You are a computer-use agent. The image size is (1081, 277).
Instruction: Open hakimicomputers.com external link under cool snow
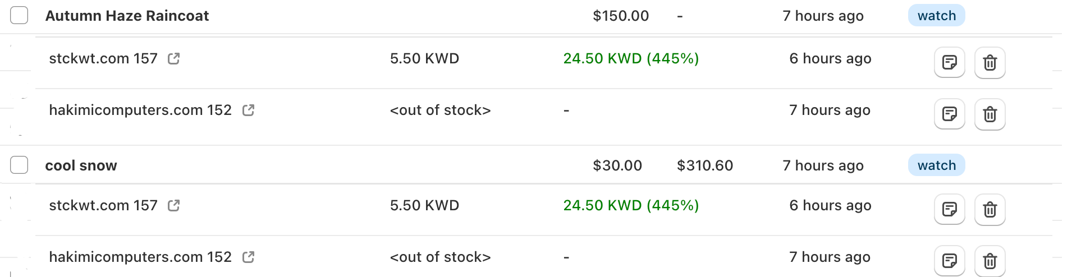(x=248, y=257)
